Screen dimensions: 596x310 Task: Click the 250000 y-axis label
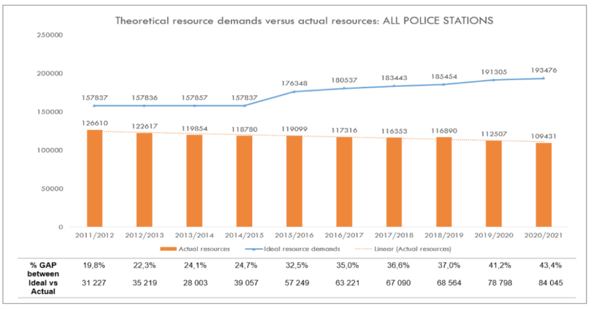pyautogui.click(x=50, y=35)
